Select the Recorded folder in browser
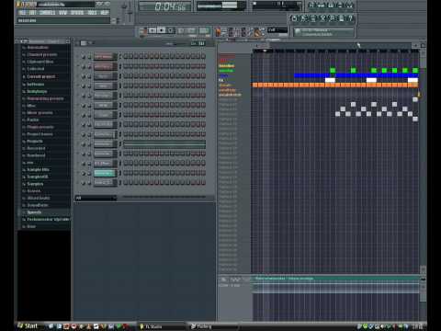441x331 pixels. click(36, 148)
